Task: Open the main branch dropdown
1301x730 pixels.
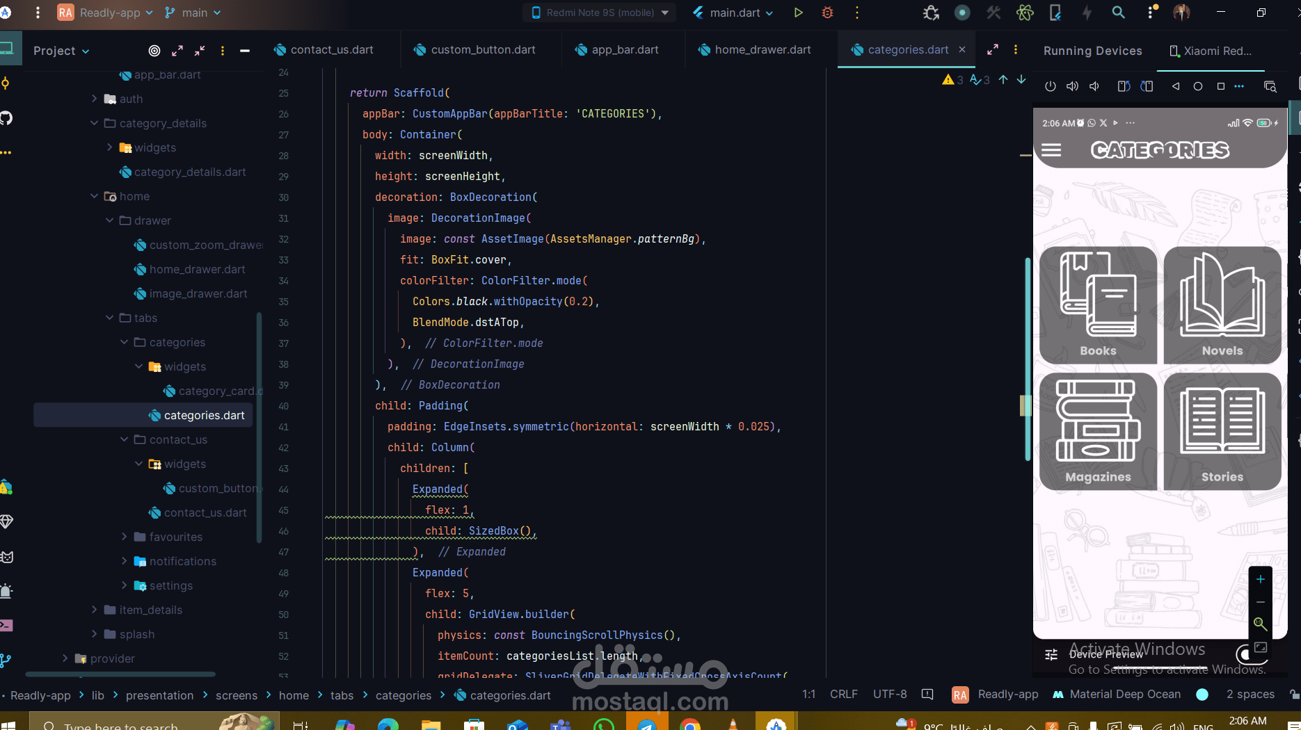Action: pos(193,13)
